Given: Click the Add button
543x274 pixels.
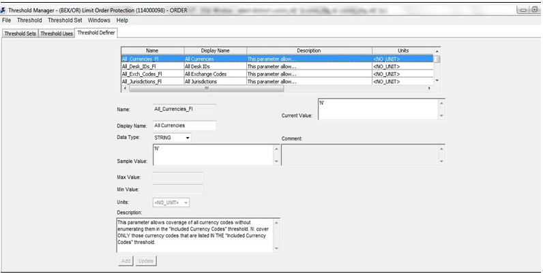Looking at the screenshot, I should (x=126, y=261).
